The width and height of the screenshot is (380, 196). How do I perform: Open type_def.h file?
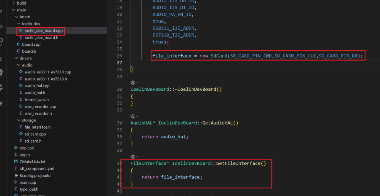[29, 189]
